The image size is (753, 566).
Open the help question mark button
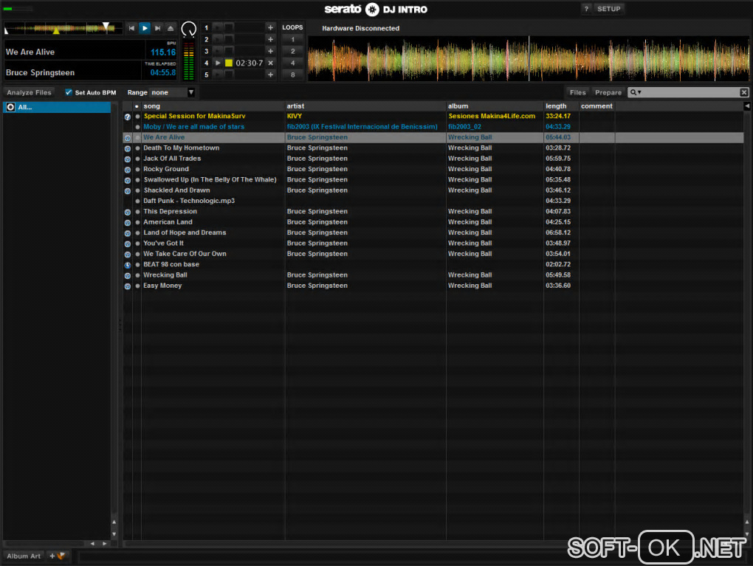[x=586, y=9]
